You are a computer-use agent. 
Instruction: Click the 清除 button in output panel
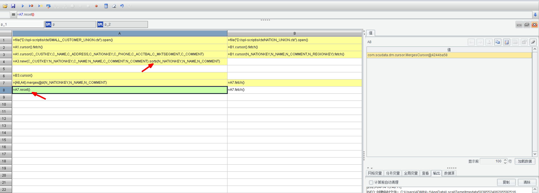[527, 182]
